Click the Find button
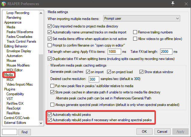Screen dimensions: 191x137 [x=25, y=132]
